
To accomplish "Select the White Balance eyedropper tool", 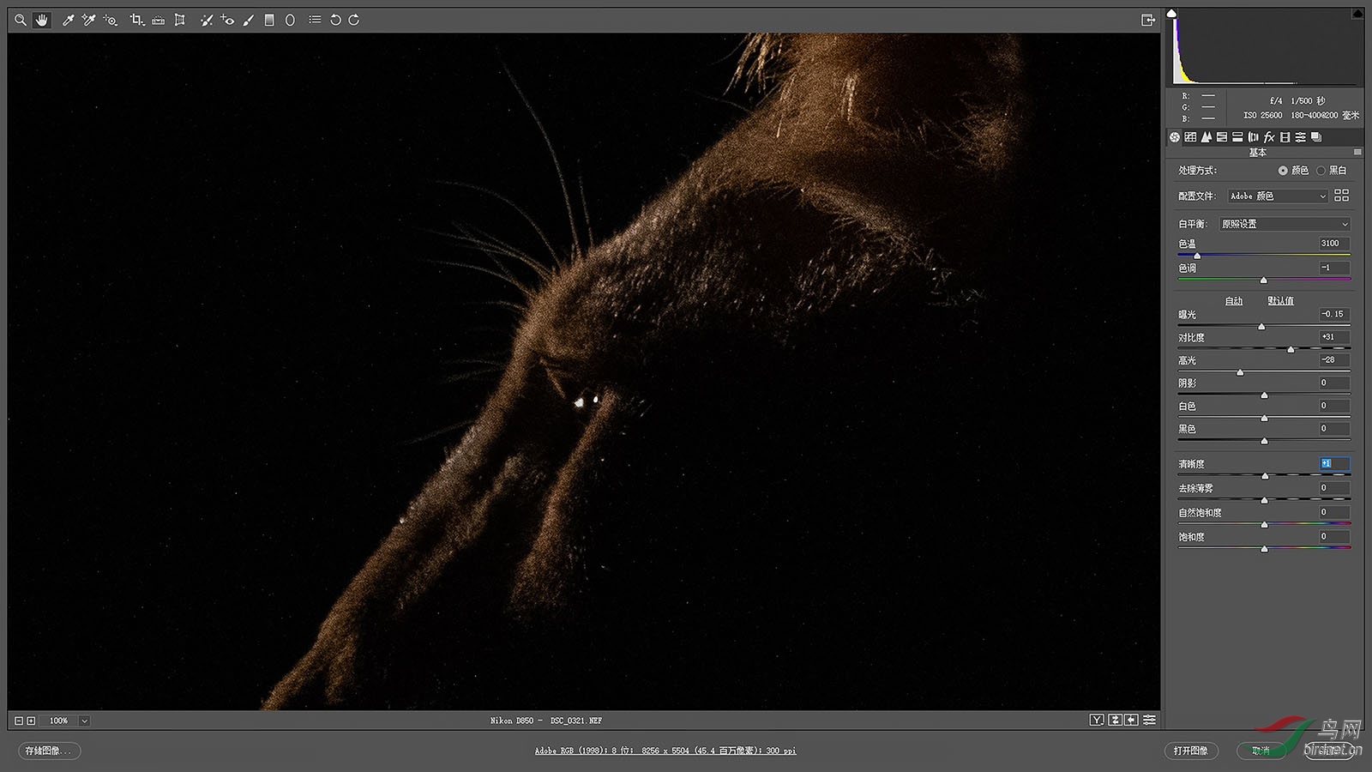I will coord(68,20).
